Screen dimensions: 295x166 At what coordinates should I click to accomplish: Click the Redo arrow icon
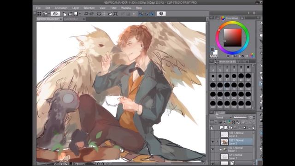[x=92, y=14]
